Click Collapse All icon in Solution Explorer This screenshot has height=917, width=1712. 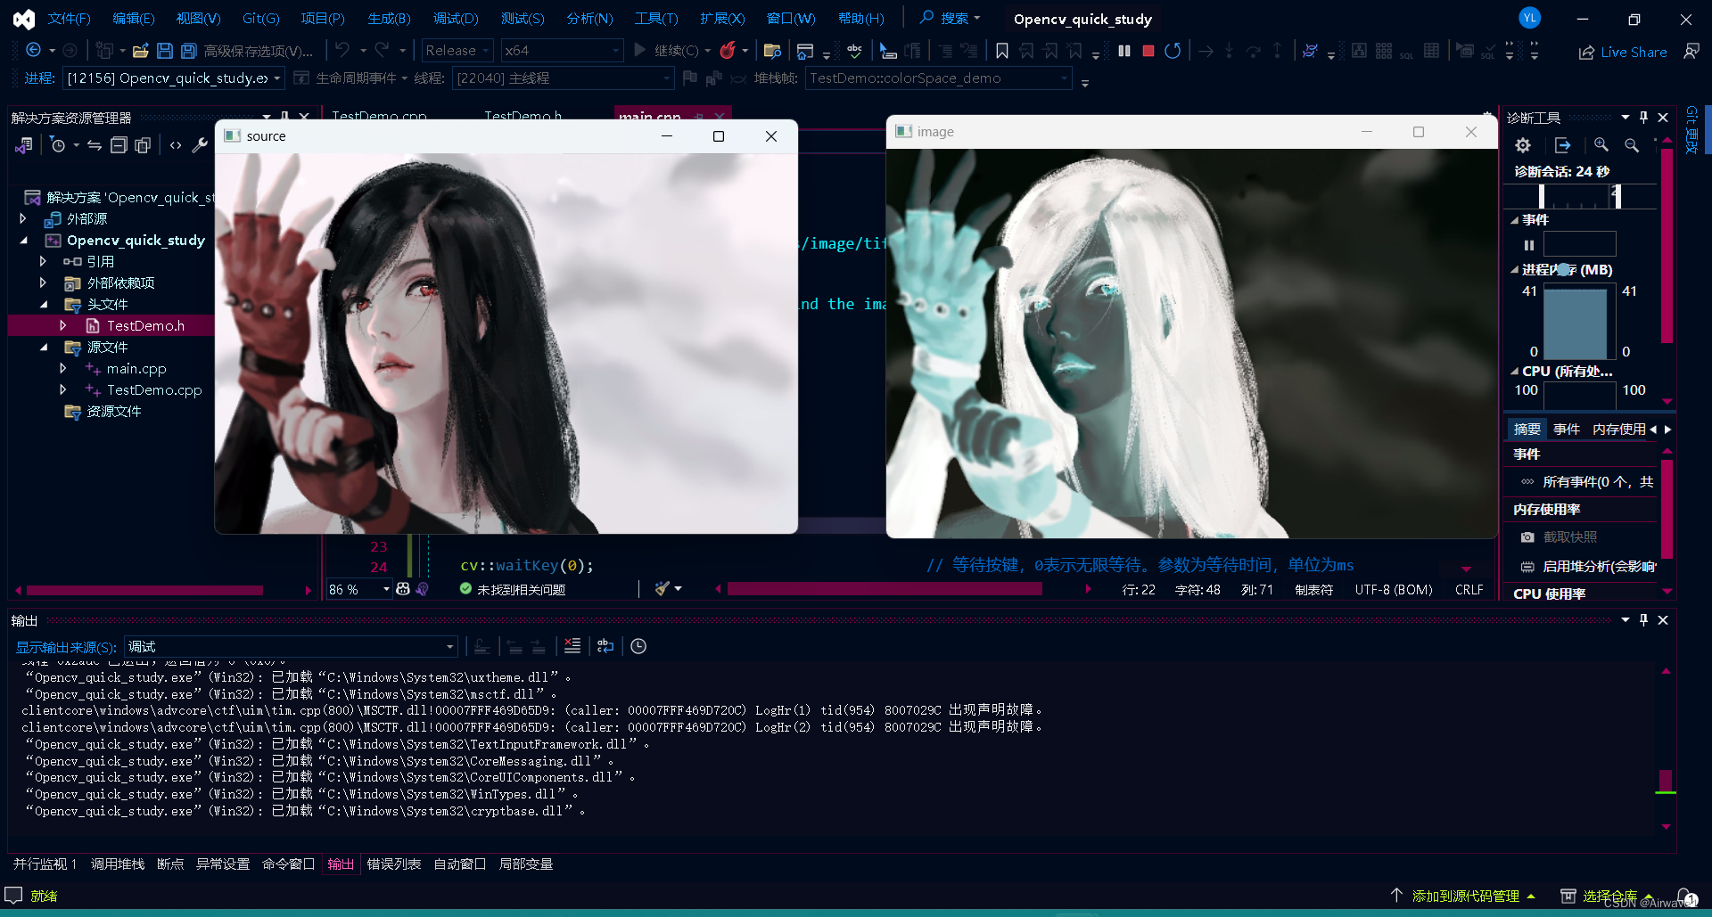[x=119, y=144]
